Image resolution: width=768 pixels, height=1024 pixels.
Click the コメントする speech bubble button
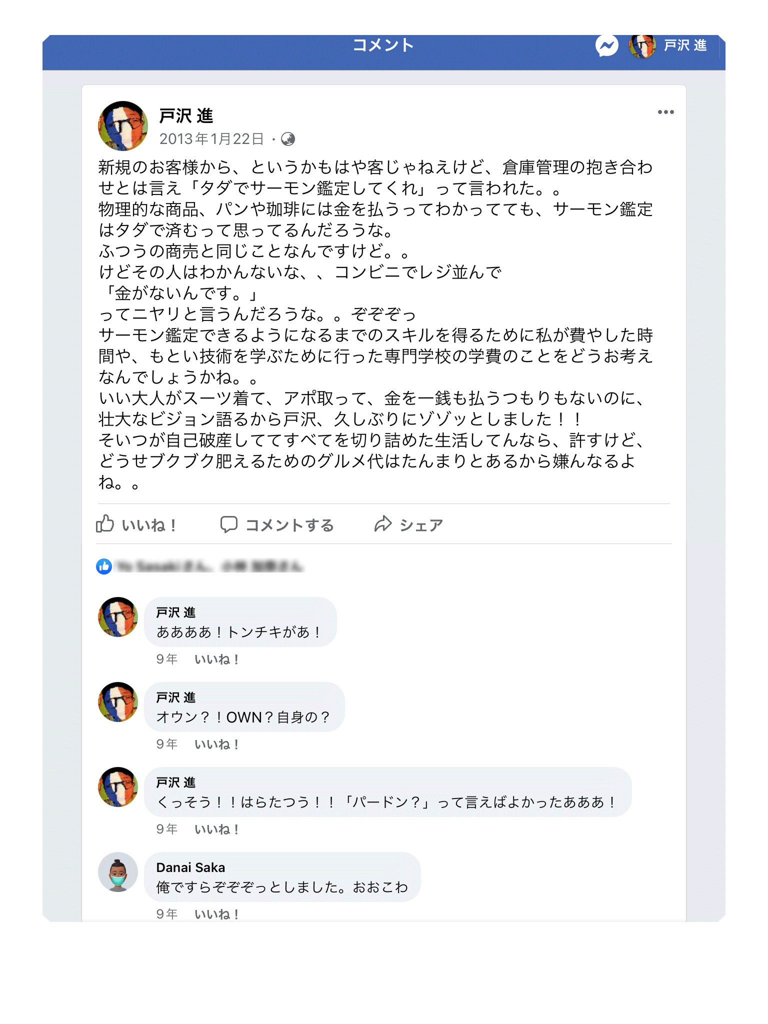277,524
